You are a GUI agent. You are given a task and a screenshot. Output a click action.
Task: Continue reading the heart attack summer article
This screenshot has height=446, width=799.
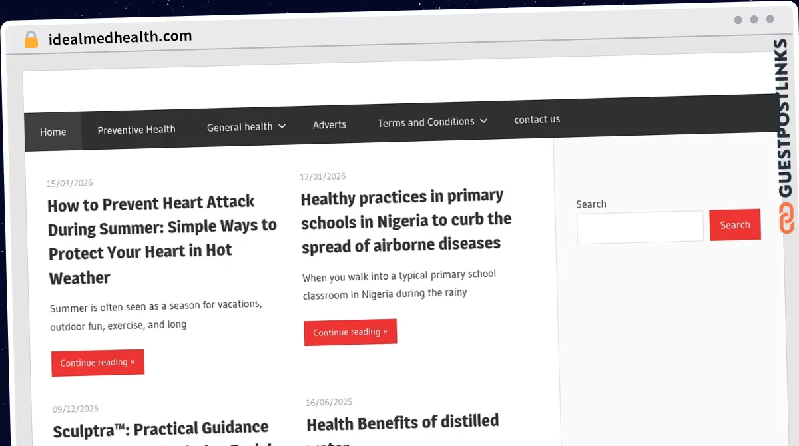[98, 363]
